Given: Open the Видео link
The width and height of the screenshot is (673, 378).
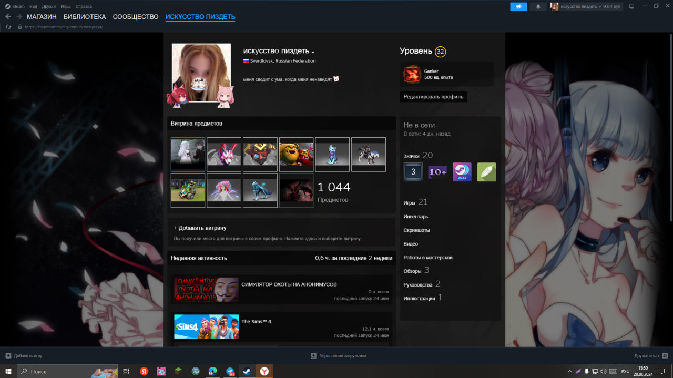Looking at the screenshot, I should pyautogui.click(x=411, y=244).
